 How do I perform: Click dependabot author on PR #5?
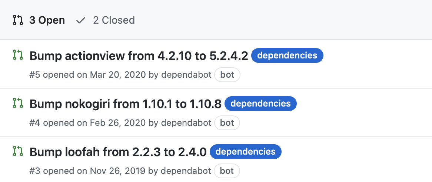(186, 75)
